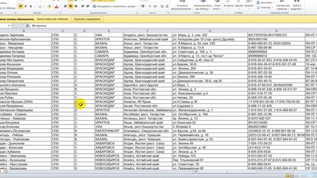Open 'Форматировать как таблицу' menu
This screenshot has height=178, width=317.
point(203,5)
